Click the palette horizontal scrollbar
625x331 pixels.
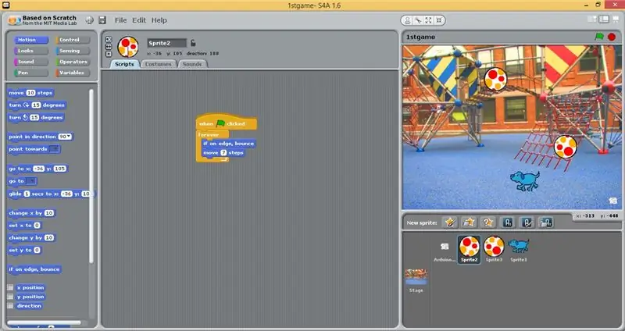point(45,322)
